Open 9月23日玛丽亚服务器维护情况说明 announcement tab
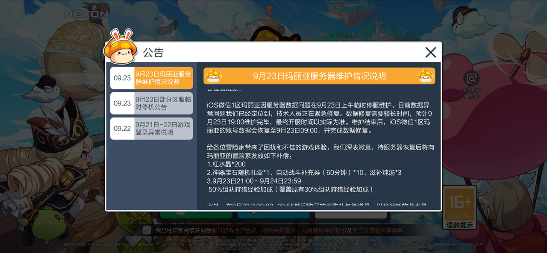 pos(151,78)
